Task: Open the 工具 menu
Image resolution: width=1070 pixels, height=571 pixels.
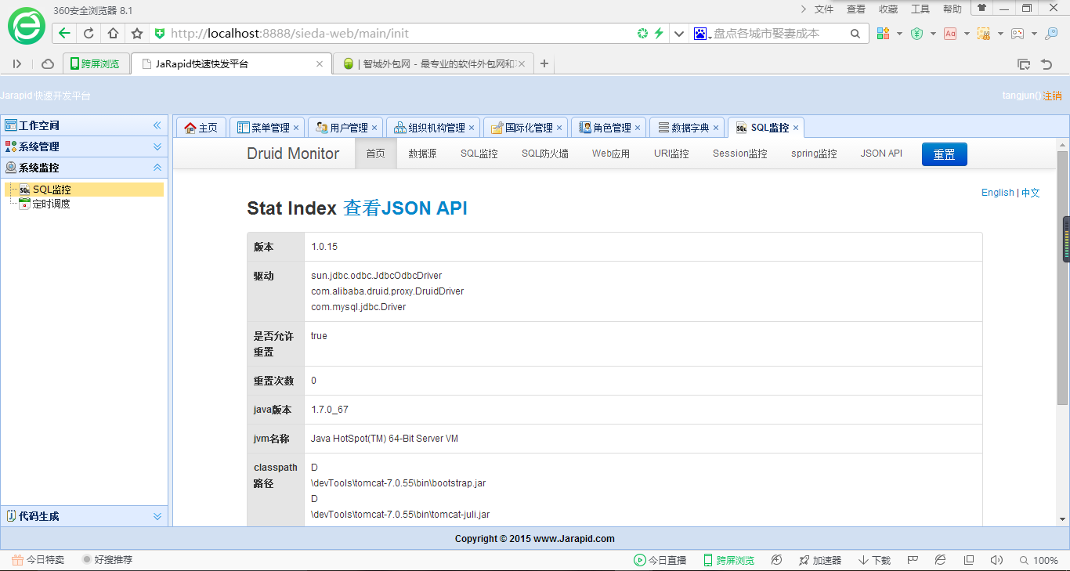Action: click(x=920, y=9)
